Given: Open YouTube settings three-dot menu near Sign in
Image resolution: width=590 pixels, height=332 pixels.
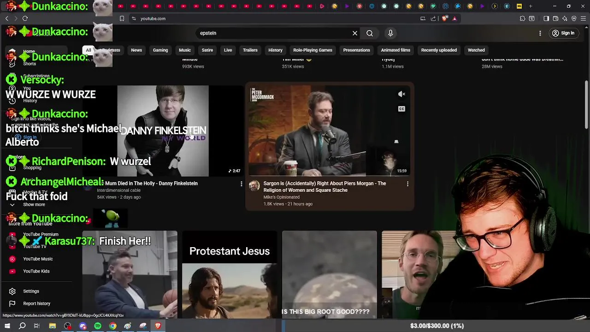Looking at the screenshot, I should [540, 33].
